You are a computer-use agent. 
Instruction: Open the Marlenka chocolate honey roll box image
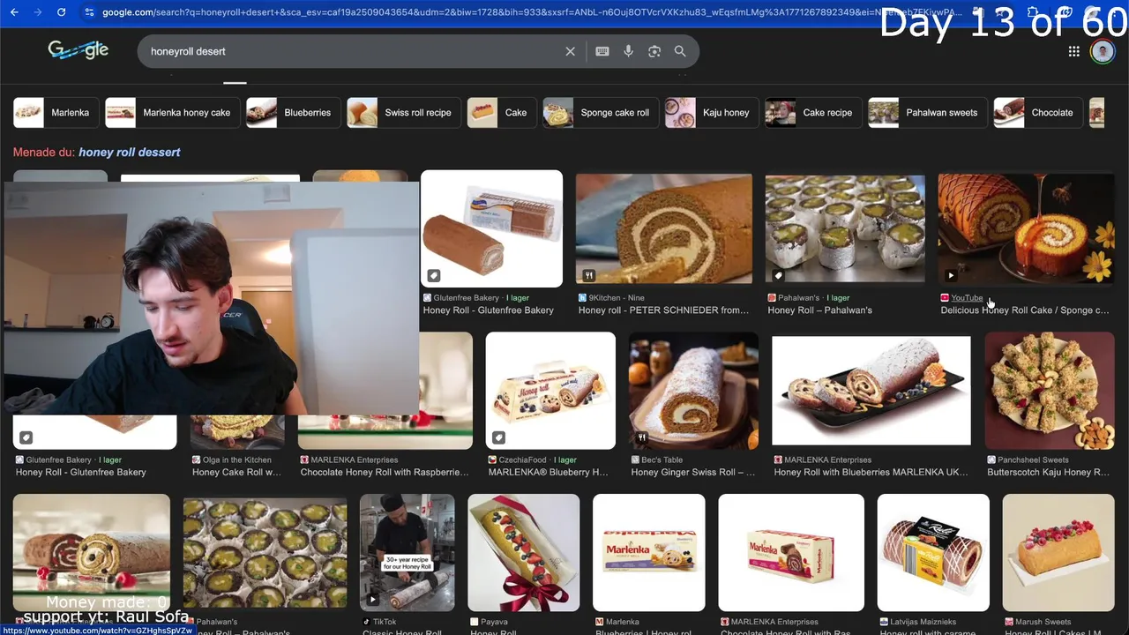791,552
